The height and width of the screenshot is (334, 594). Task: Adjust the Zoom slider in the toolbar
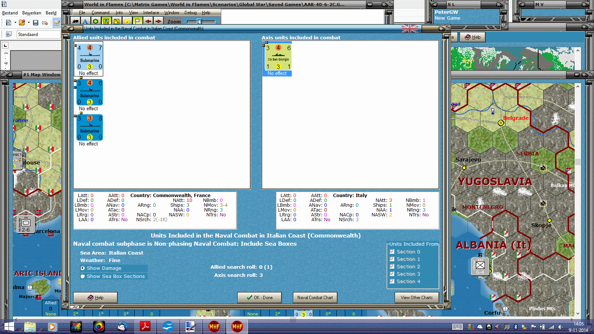pos(201,22)
